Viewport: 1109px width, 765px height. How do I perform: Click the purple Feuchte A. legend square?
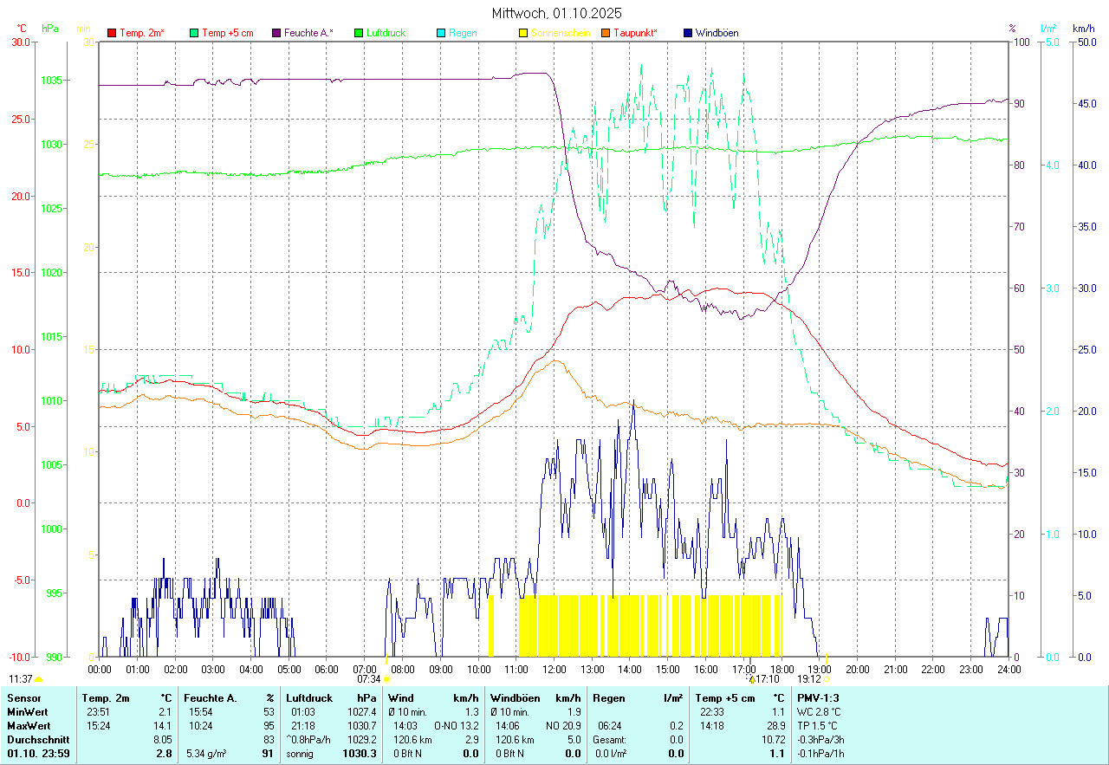pyautogui.click(x=276, y=33)
